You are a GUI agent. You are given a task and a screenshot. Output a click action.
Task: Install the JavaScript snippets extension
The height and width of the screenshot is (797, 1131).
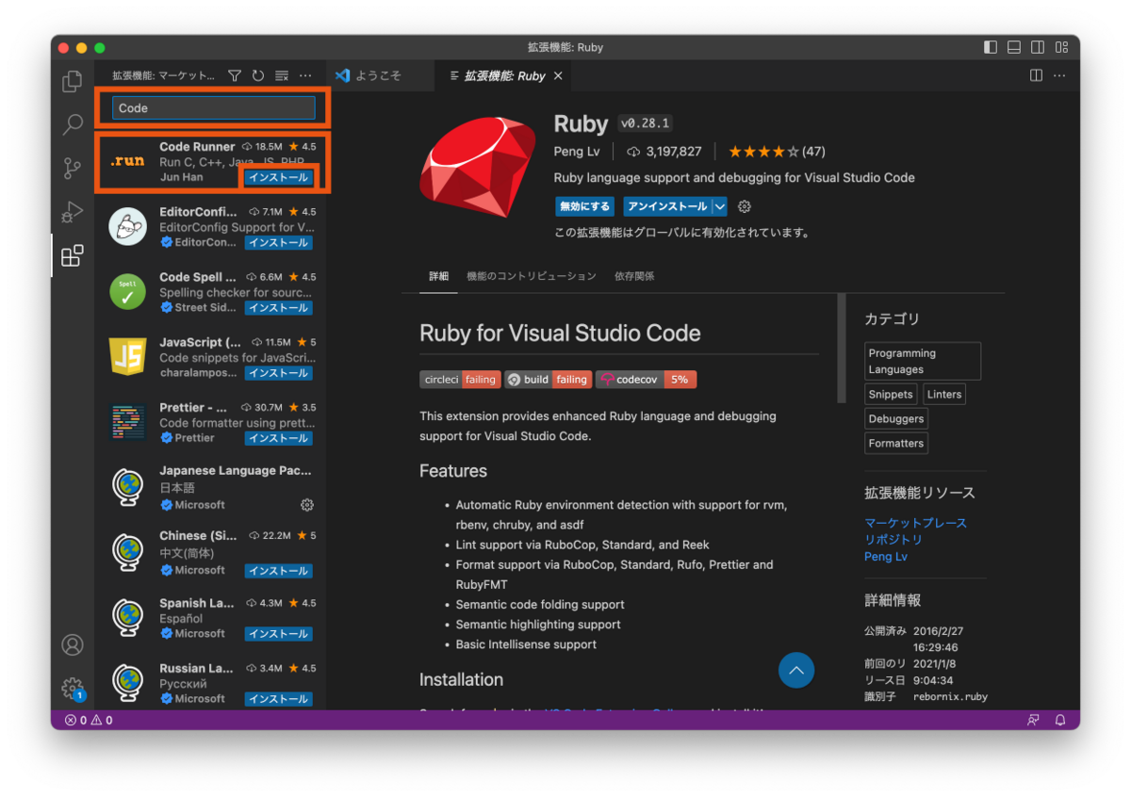click(x=279, y=372)
